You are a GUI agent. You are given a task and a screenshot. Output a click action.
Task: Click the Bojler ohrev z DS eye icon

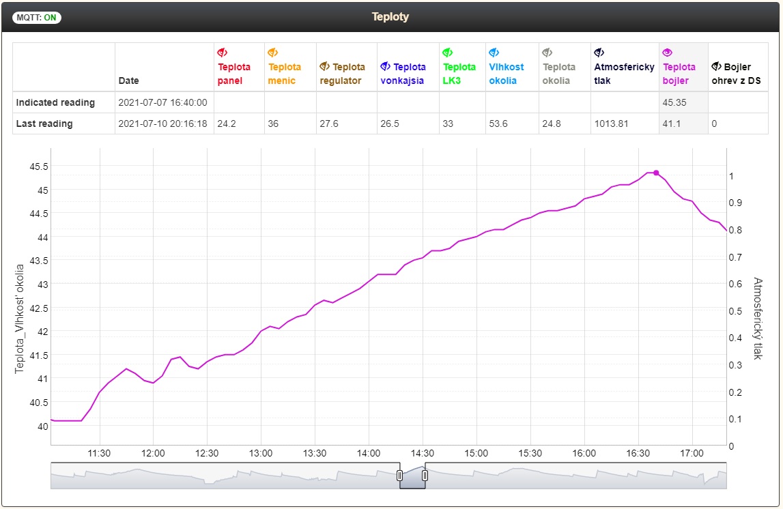(x=717, y=66)
